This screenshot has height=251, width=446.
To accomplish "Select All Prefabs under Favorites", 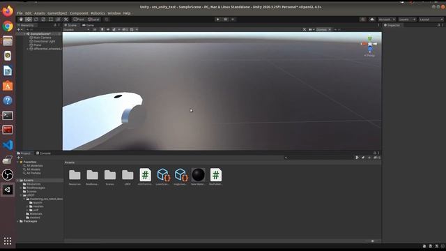I will click(33, 173).
